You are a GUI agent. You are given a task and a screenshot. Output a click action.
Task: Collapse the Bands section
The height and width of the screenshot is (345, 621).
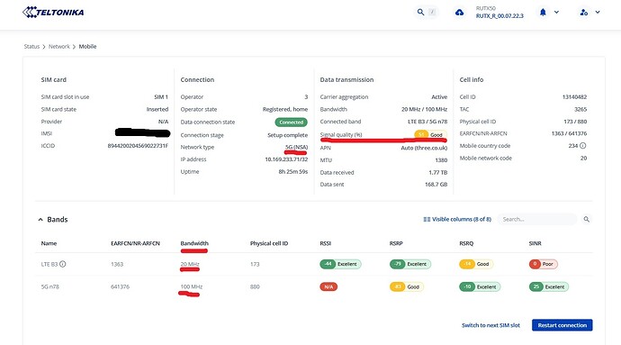point(40,219)
